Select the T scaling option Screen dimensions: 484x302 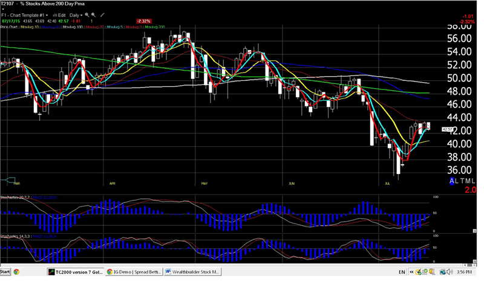pyautogui.click(x=461, y=181)
